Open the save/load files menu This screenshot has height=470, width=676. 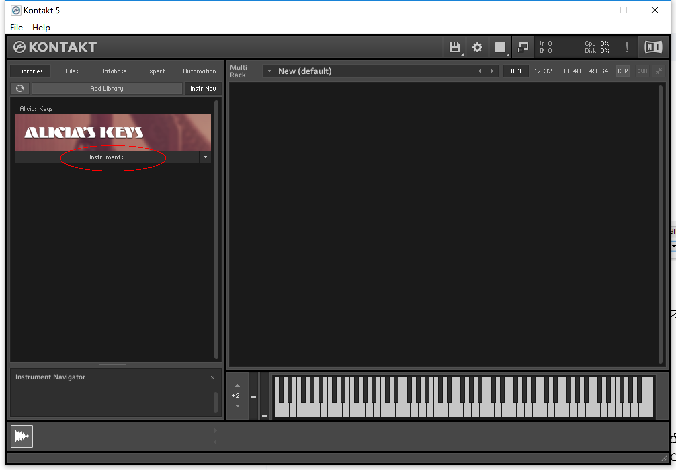[454, 47]
